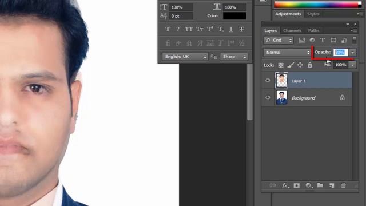The height and width of the screenshot is (206, 366).
Task: Open the text Color swatch
Action: pos(234,16)
